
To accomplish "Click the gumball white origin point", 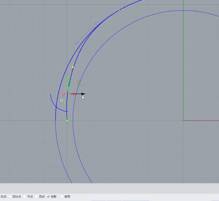I will 68,94.
